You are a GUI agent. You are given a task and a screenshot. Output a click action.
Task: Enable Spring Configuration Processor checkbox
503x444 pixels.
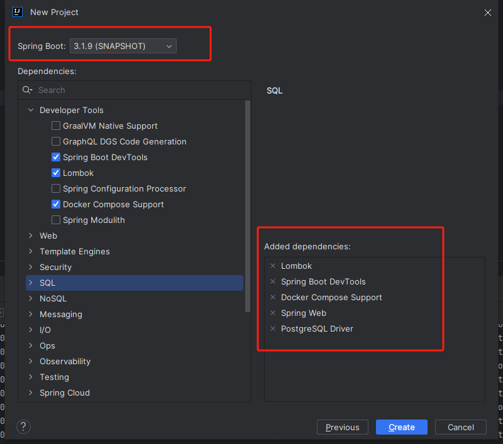click(56, 188)
